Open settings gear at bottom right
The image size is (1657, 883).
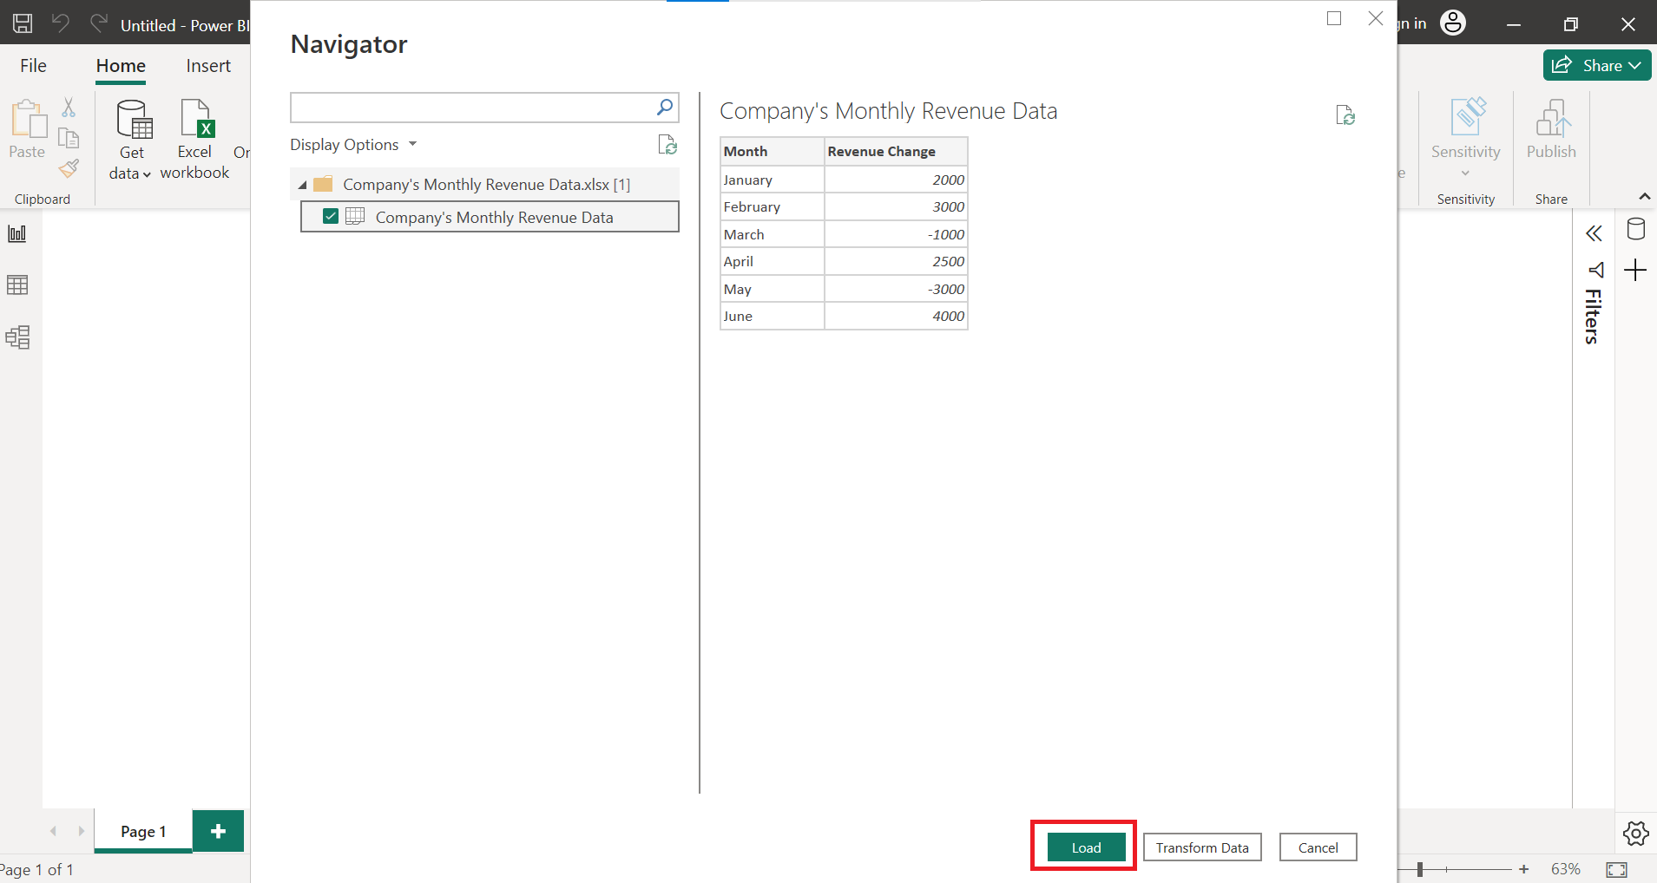1636,834
